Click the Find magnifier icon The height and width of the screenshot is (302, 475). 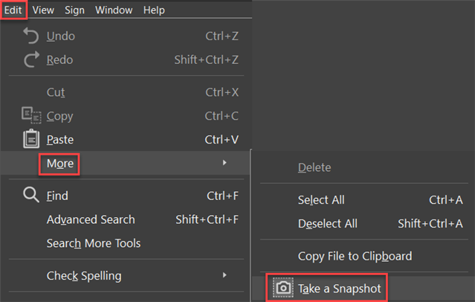pyautogui.click(x=31, y=195)
